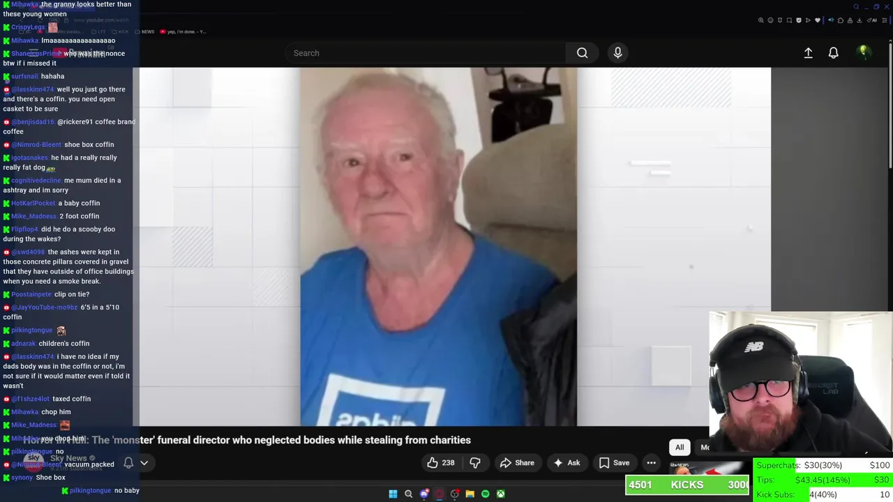
Task: Open the browser ad-blocker shield icon
Action: click(x=799, y=20)
